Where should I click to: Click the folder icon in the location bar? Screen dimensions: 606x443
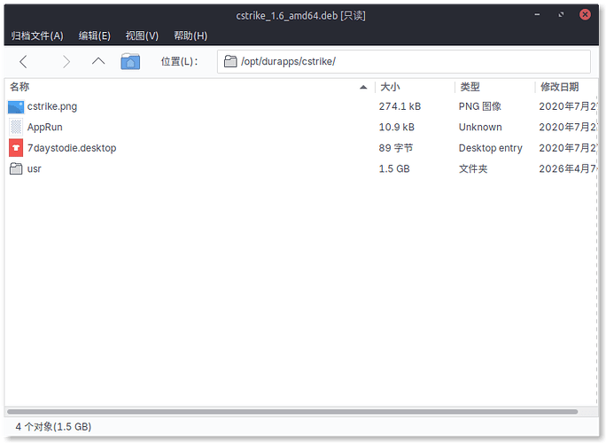point(230,61)
